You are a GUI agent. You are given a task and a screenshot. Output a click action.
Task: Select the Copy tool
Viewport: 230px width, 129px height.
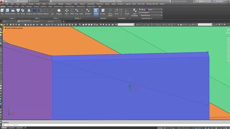(x=77, y=11)
